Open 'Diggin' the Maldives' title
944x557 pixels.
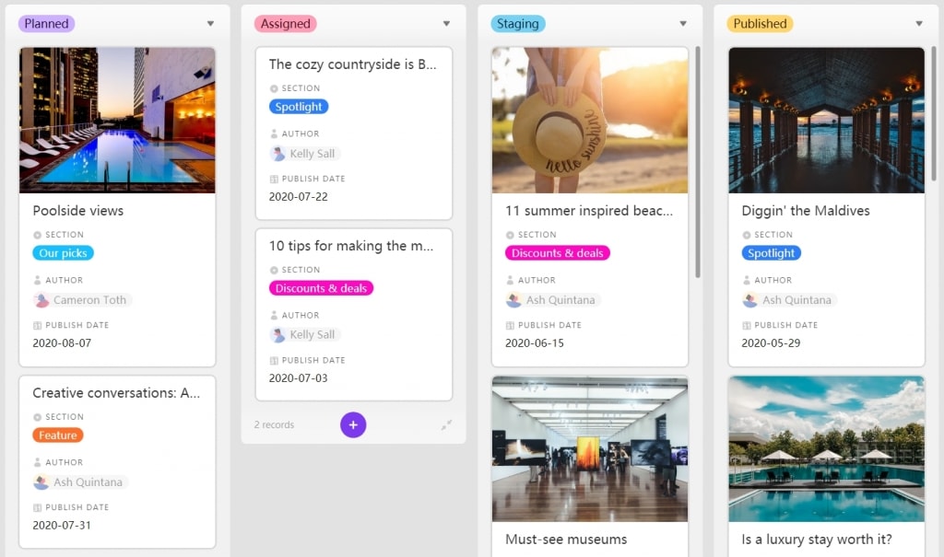(806, 211)
